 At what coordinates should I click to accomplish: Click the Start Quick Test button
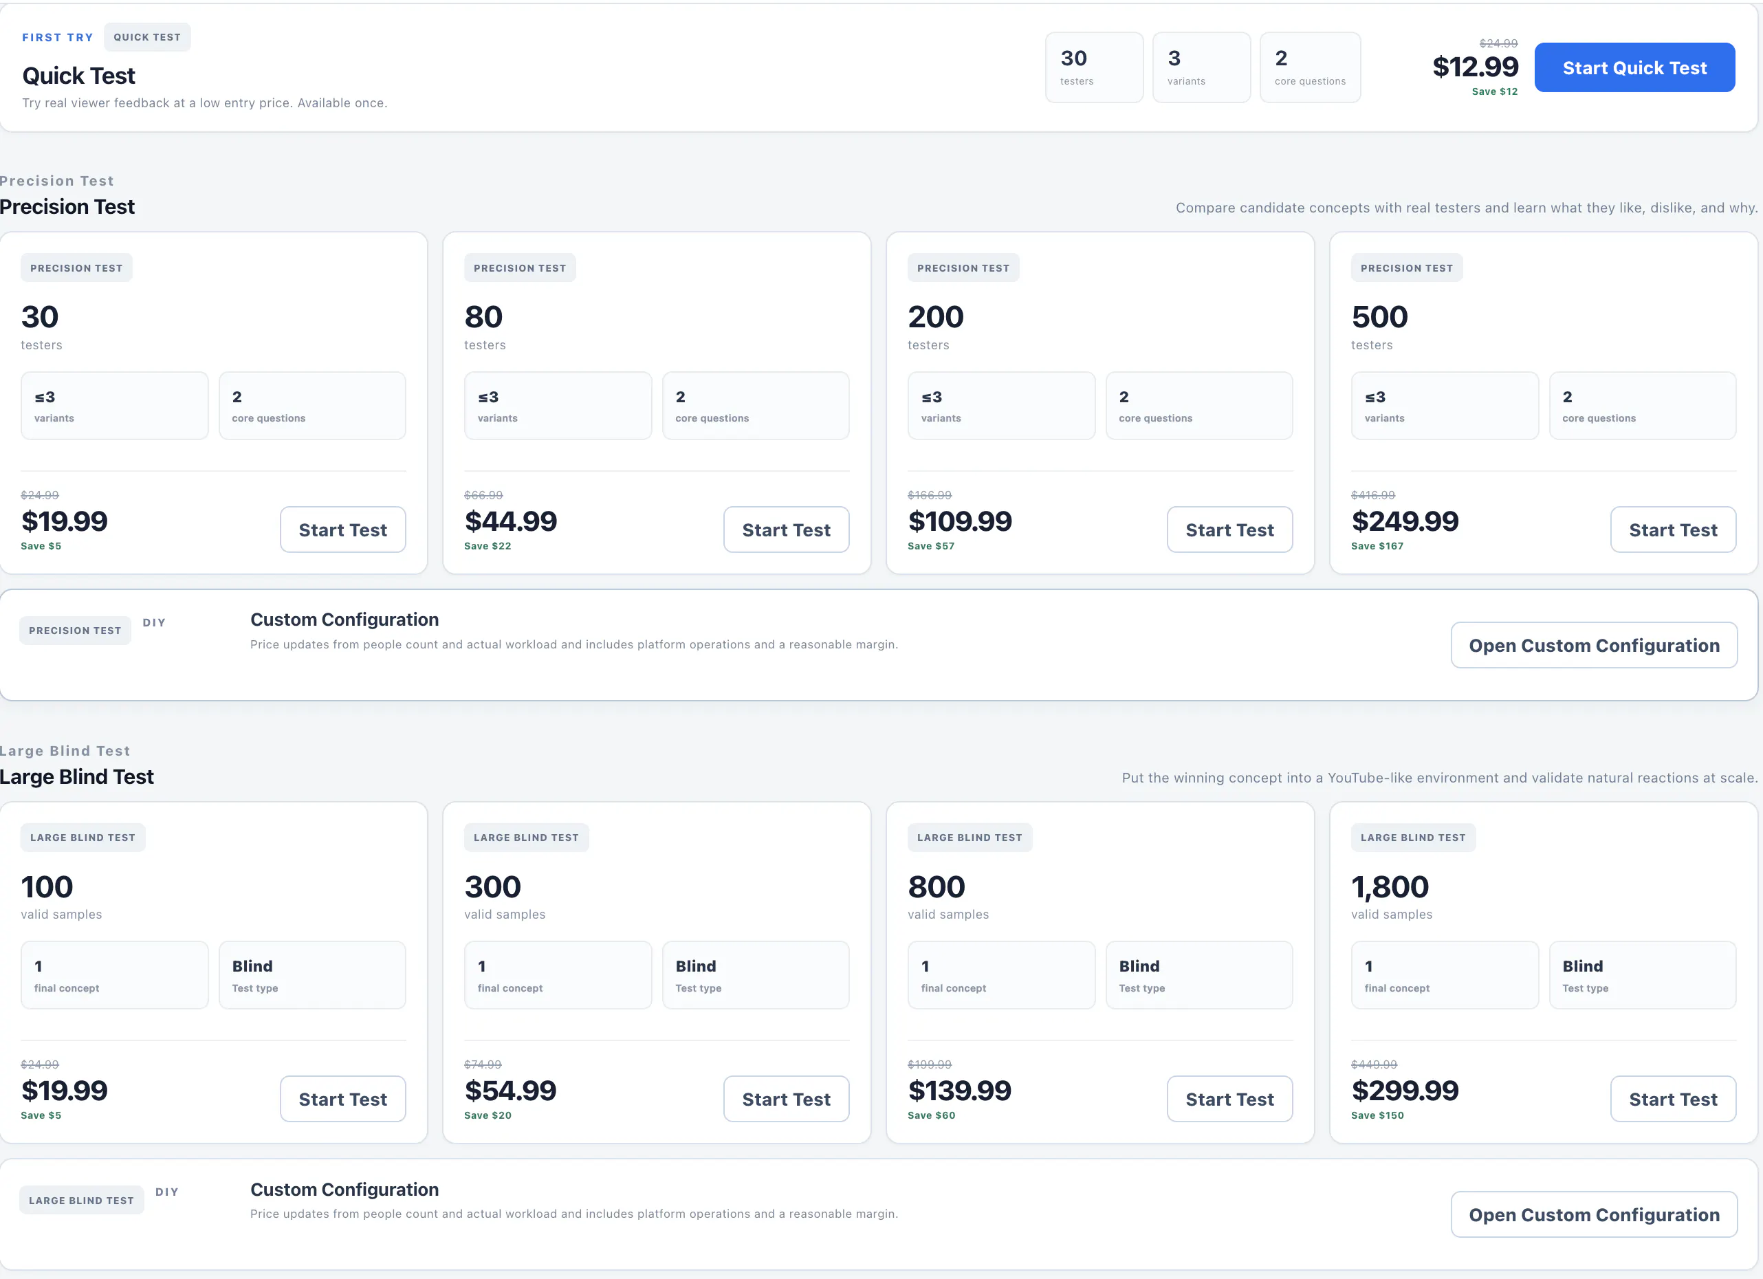1634,67
